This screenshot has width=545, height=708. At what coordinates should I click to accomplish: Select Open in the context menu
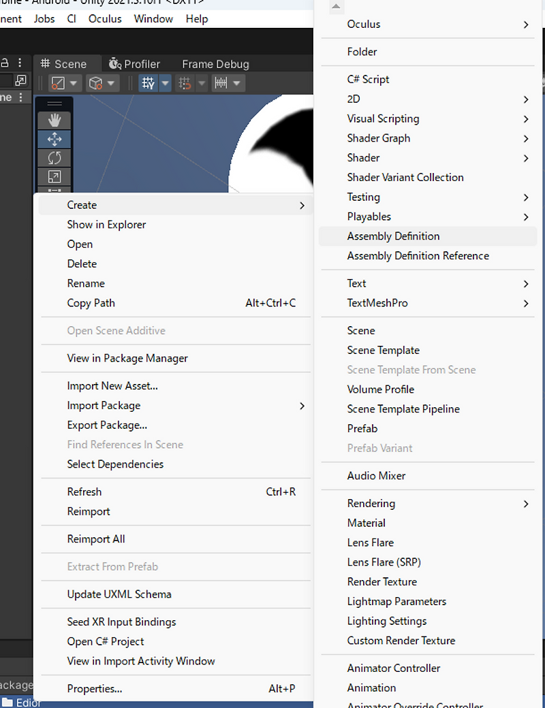pyautogui.click(x=175, y=244)
